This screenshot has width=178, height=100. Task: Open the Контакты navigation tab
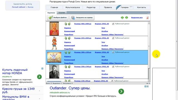pos(142,7)
